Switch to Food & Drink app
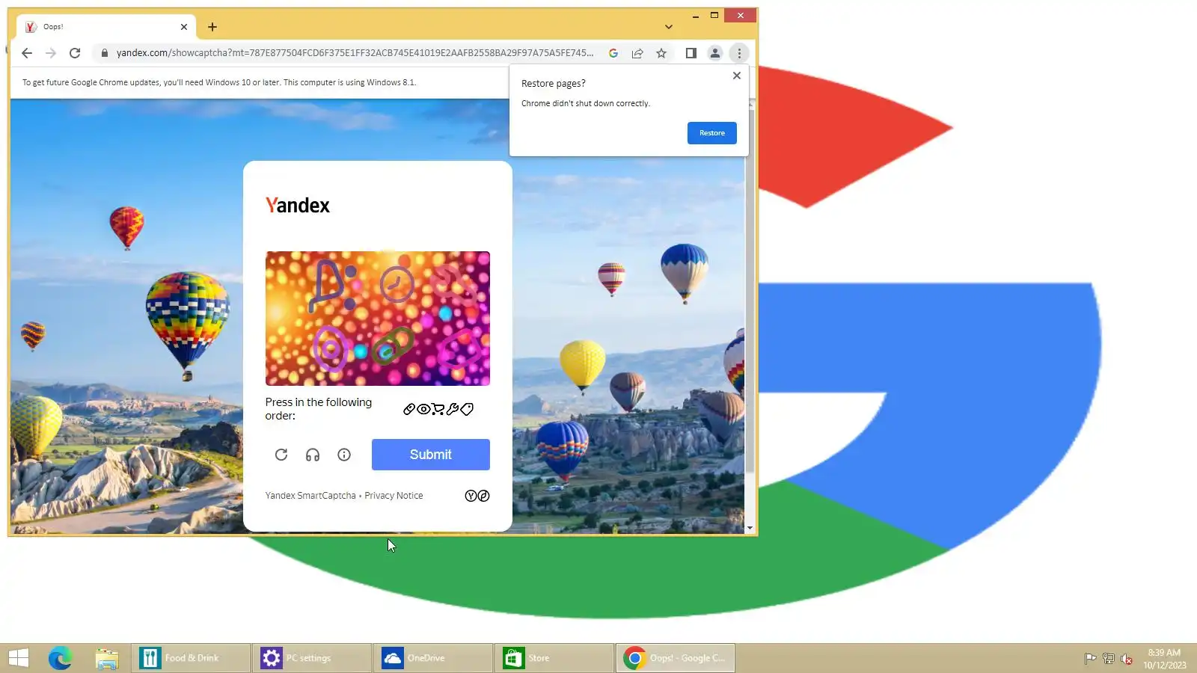The height and width of the screenshot is (673, 1197). pyautogui.click(x=191, y=658)
